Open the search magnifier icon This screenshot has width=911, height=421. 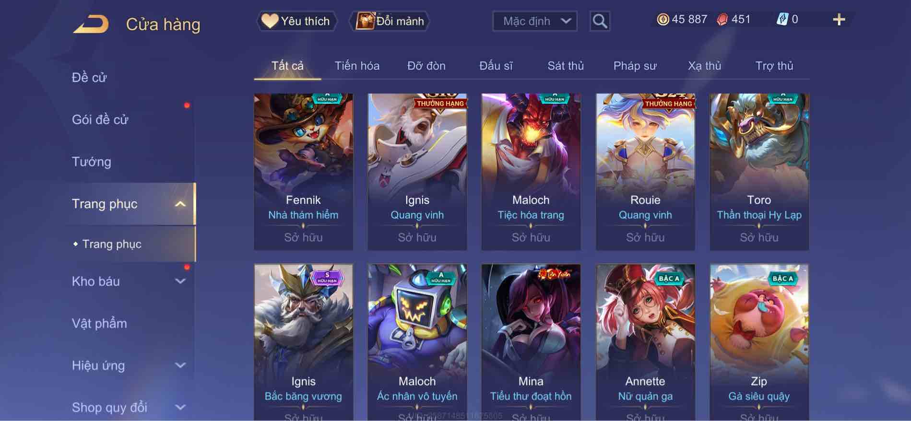point(600,21)
